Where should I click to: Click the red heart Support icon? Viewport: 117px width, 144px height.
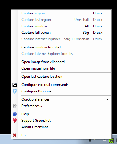15,121
